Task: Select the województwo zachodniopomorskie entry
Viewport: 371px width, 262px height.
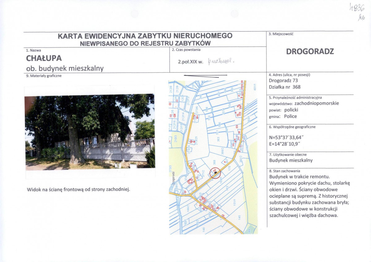Action: [304, 103]
